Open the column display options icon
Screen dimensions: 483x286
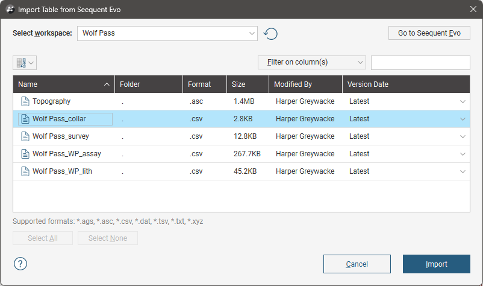pyautogui.click(x=24, y=63)
